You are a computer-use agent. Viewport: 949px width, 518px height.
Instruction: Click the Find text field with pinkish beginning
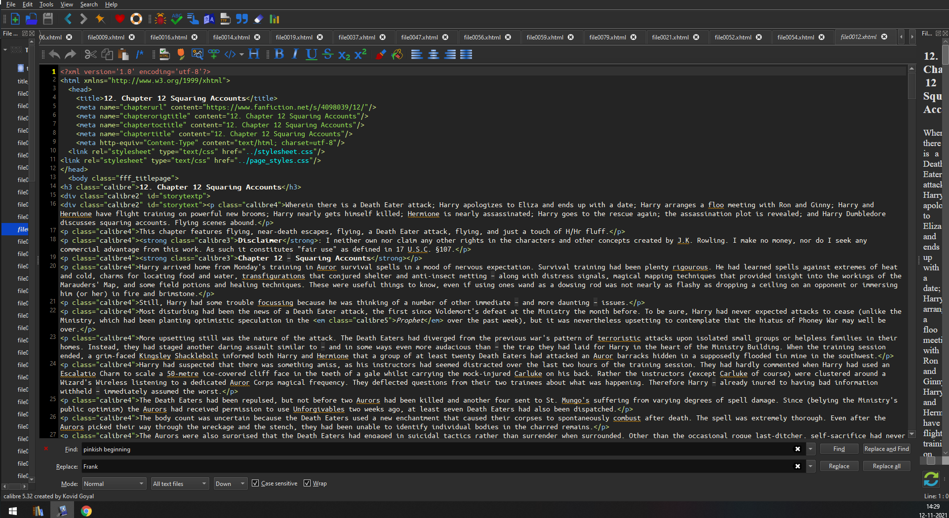click(x=435, y=449)
